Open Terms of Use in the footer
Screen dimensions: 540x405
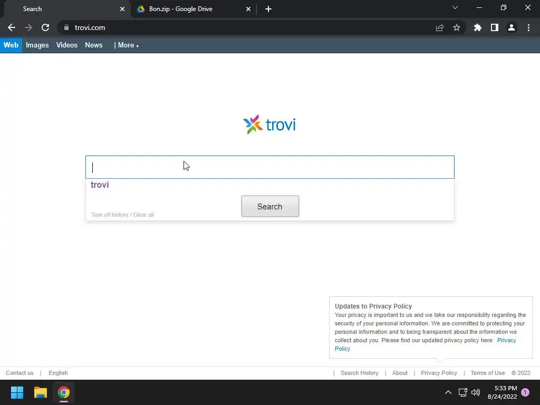coord(488,373)
